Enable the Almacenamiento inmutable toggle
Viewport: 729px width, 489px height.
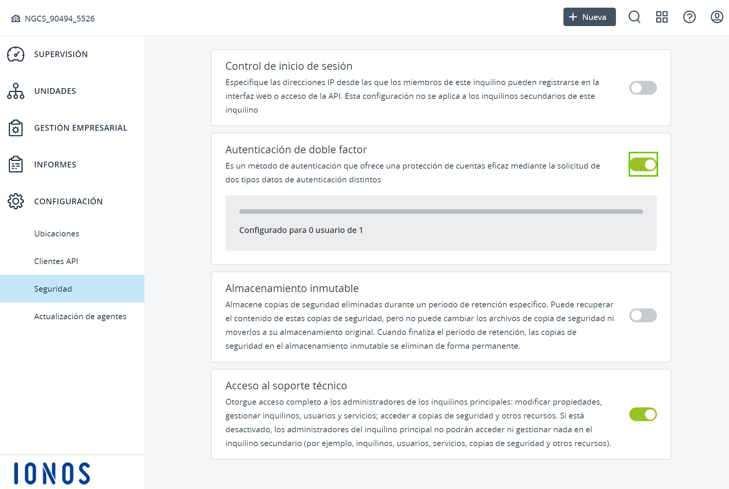tap(643, 315)
